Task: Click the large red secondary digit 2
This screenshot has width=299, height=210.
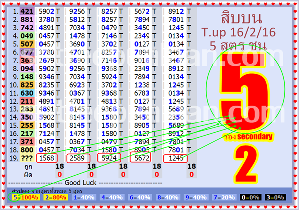Action: (246, 164)
